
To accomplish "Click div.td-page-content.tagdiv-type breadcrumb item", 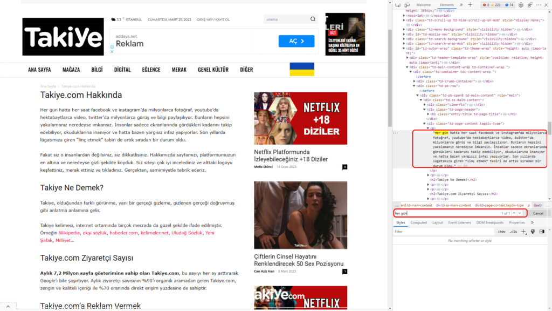I will point(499,205).
